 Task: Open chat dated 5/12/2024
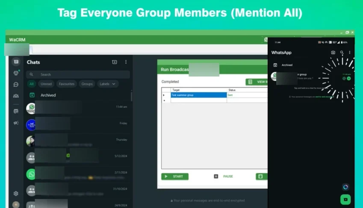tap(78, 158)
